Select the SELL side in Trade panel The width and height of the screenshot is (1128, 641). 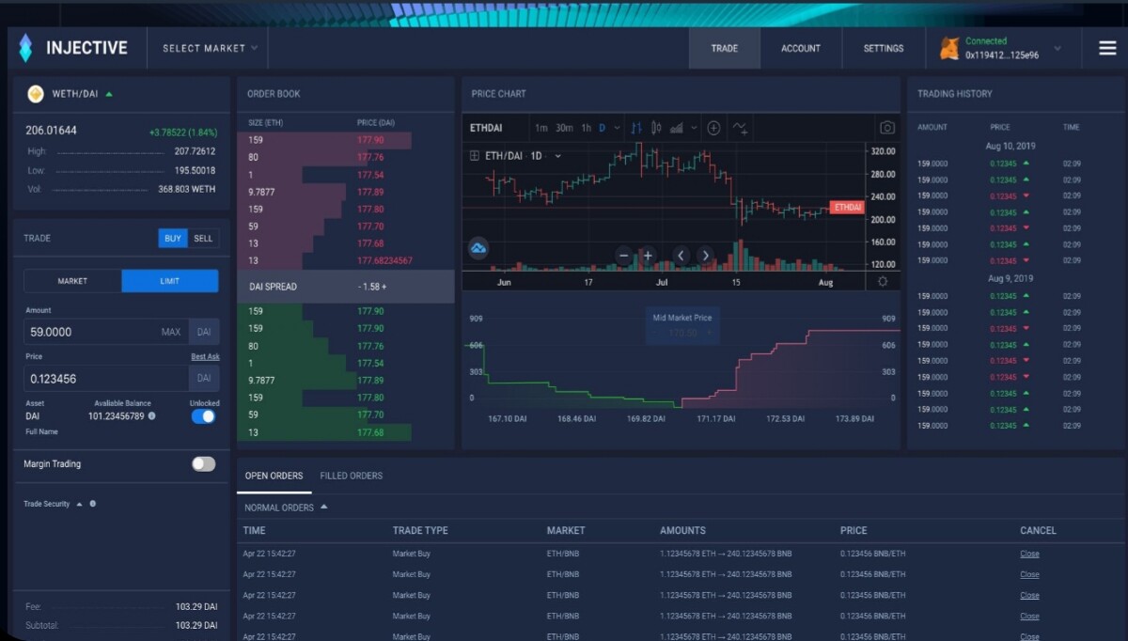click(x=203, y=239)
